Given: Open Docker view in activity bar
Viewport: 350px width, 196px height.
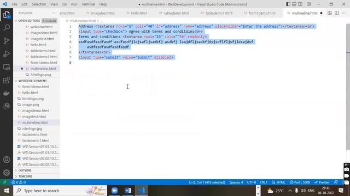Looking at the screenshot, I should tap(7, 93).
